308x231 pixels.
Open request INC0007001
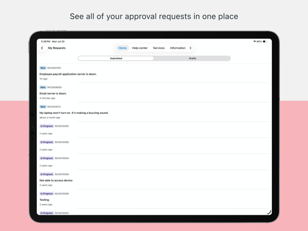click(54, 68)
